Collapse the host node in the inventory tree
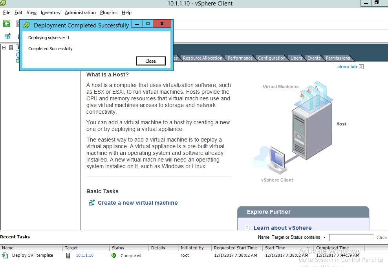This screenshot has width=388, height=267. pos(4,47)
